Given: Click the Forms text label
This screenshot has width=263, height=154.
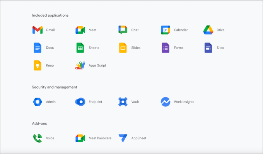Looking at the screenshot, I should click(x=179, y=48).
